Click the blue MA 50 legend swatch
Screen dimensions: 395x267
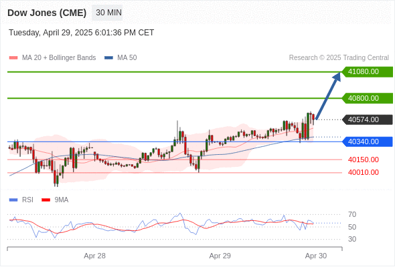coord(108,58)
